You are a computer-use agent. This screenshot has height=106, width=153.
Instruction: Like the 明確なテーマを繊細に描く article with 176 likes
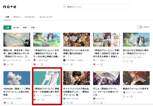pyautogui.click(x=35, y=100)
